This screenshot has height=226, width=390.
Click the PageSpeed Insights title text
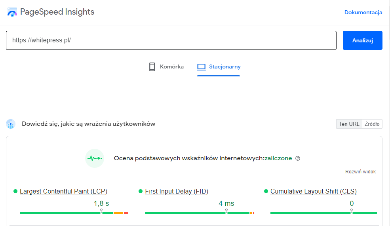tap(57, 12)
